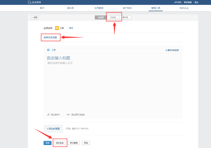Viewport: 211px width, 148px height.
Task: Open the 通讯录 navigation tab
Action: (70, 8)
